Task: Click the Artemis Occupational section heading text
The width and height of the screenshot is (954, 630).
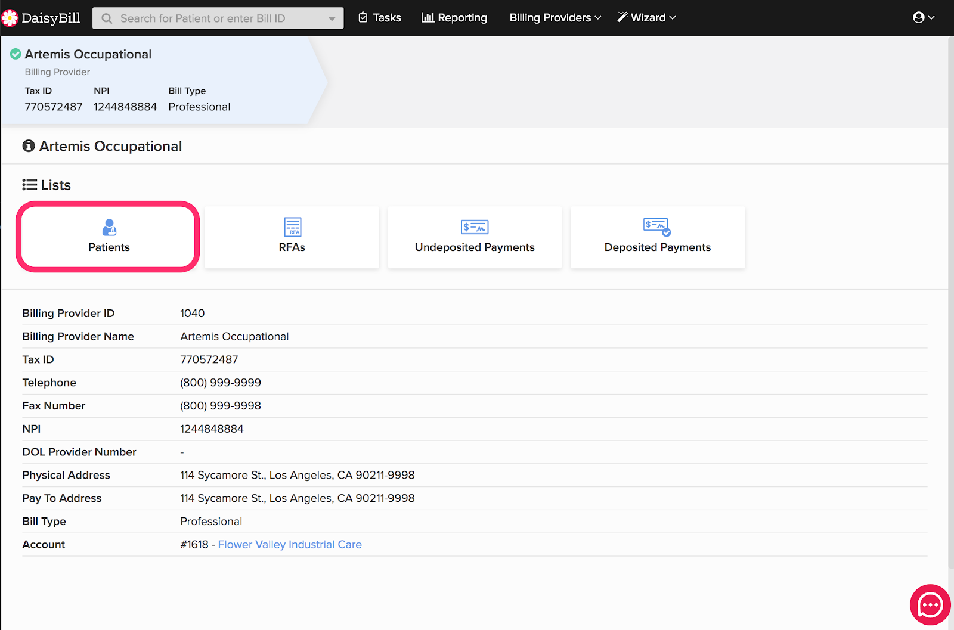Action: 110,146
